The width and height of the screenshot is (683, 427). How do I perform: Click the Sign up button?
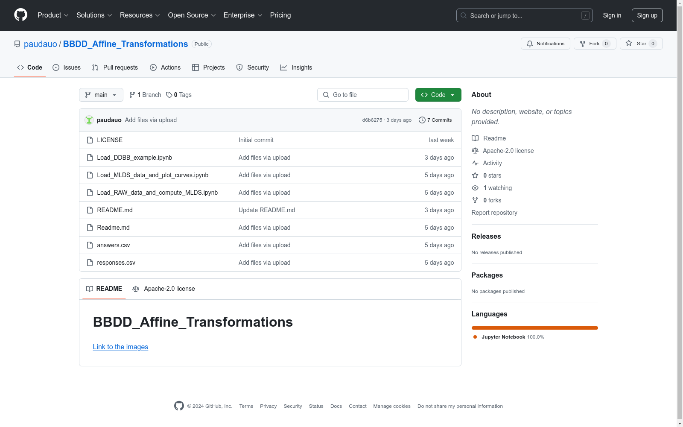pyautogui.click(x=647, y=15)
